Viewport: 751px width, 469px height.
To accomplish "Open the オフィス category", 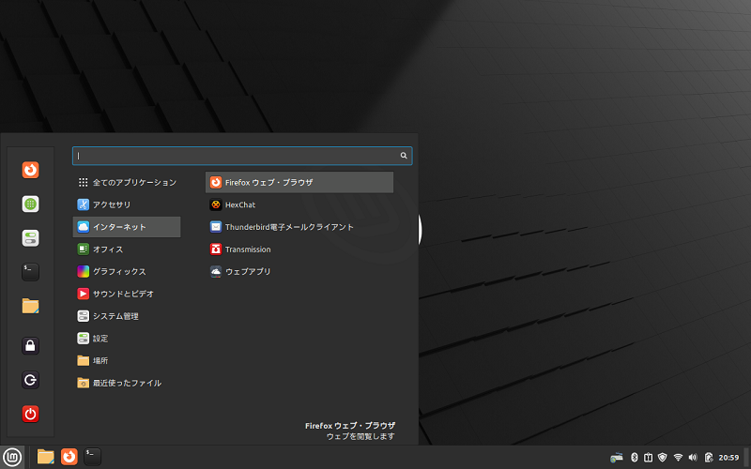I will [127, 250].
